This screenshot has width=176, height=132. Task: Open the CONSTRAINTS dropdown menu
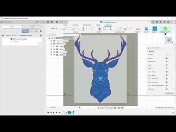point(120,32)
